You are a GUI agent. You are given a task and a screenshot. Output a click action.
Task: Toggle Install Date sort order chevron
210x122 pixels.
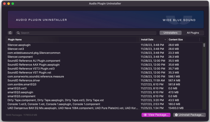coord(165,40)
